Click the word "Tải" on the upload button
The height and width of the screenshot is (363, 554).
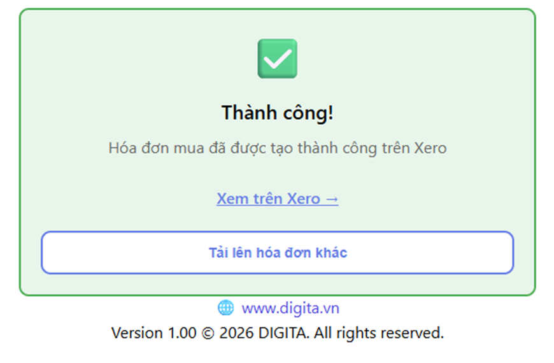click(x=218, y=253)
